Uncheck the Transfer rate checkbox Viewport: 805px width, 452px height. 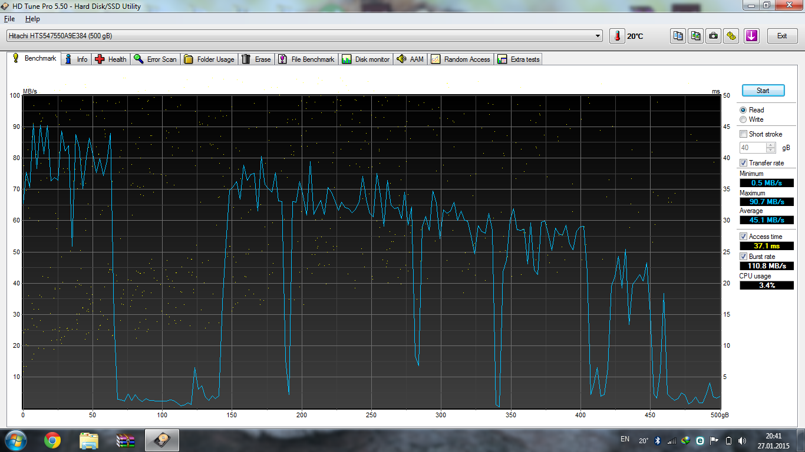[744, 163]
